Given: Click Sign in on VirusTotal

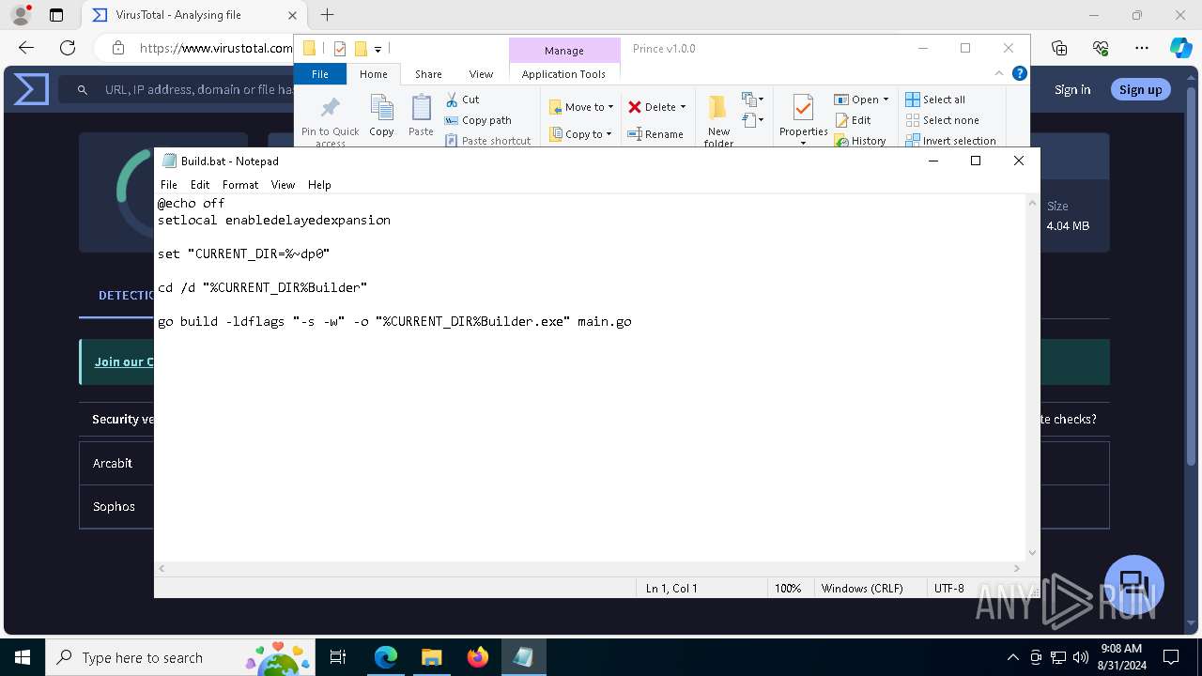Looking at the screenshot, I should pos(1072,89).
